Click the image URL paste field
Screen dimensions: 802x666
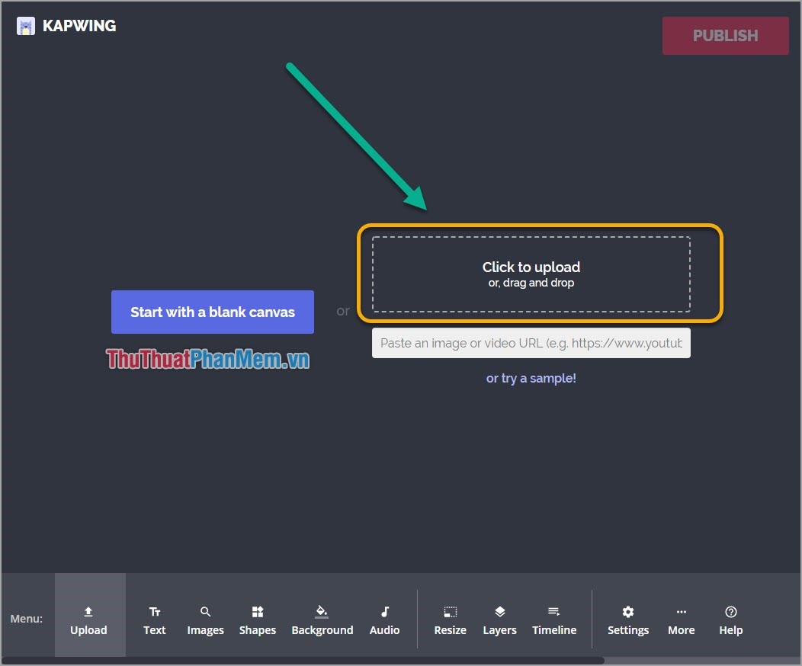[531, 343]
